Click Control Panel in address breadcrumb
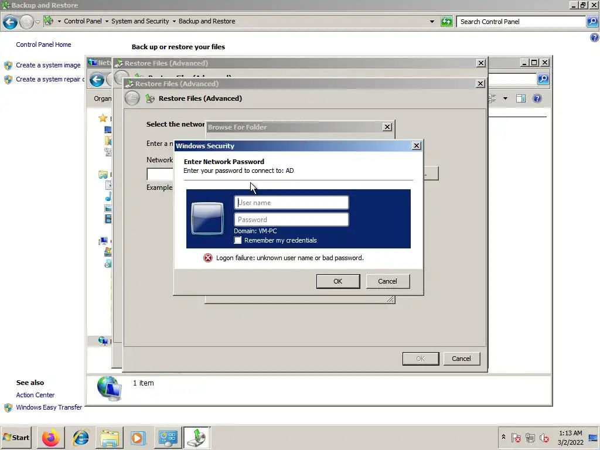Screen dimensions: 600x450 [83, 21]
